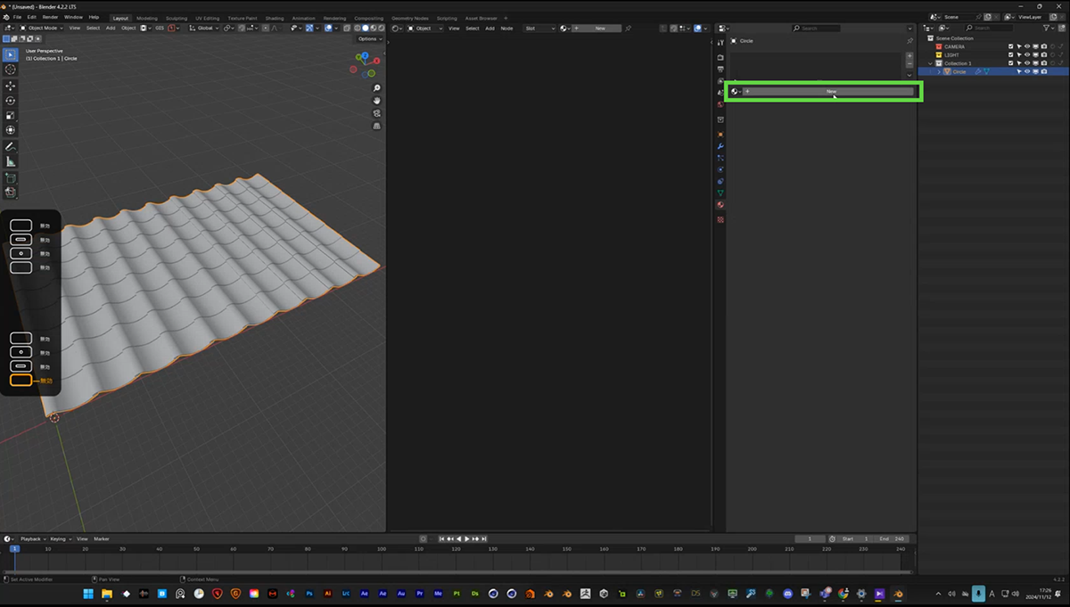Open File Explorer from taskbar

[x=106, y=594]
